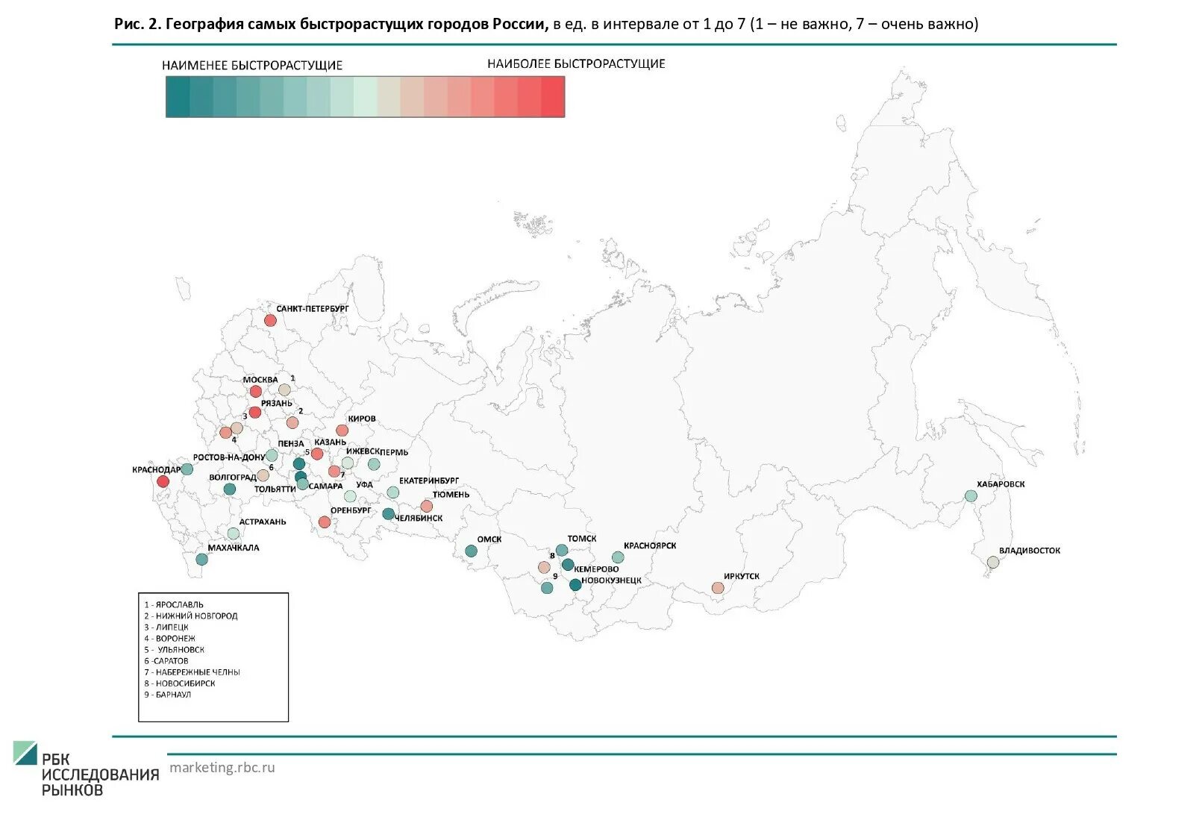This screenshot has width=1202, height=820.
Task: Click 'РБК ИССЛЕДОВАНИЯ РЫНКОВ' logo text
Action: (100, 775)
